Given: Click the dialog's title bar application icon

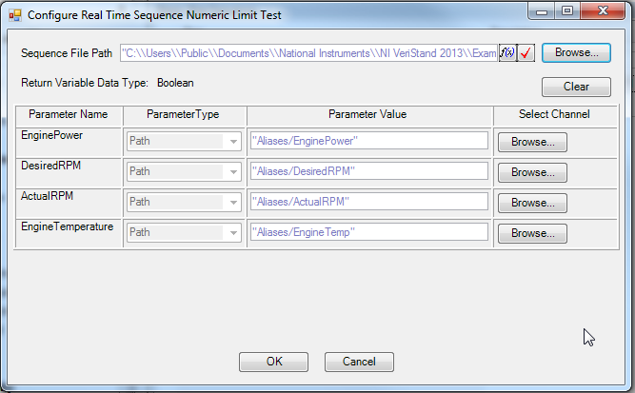Looking at the screenshot, I should tap(16, 15).
